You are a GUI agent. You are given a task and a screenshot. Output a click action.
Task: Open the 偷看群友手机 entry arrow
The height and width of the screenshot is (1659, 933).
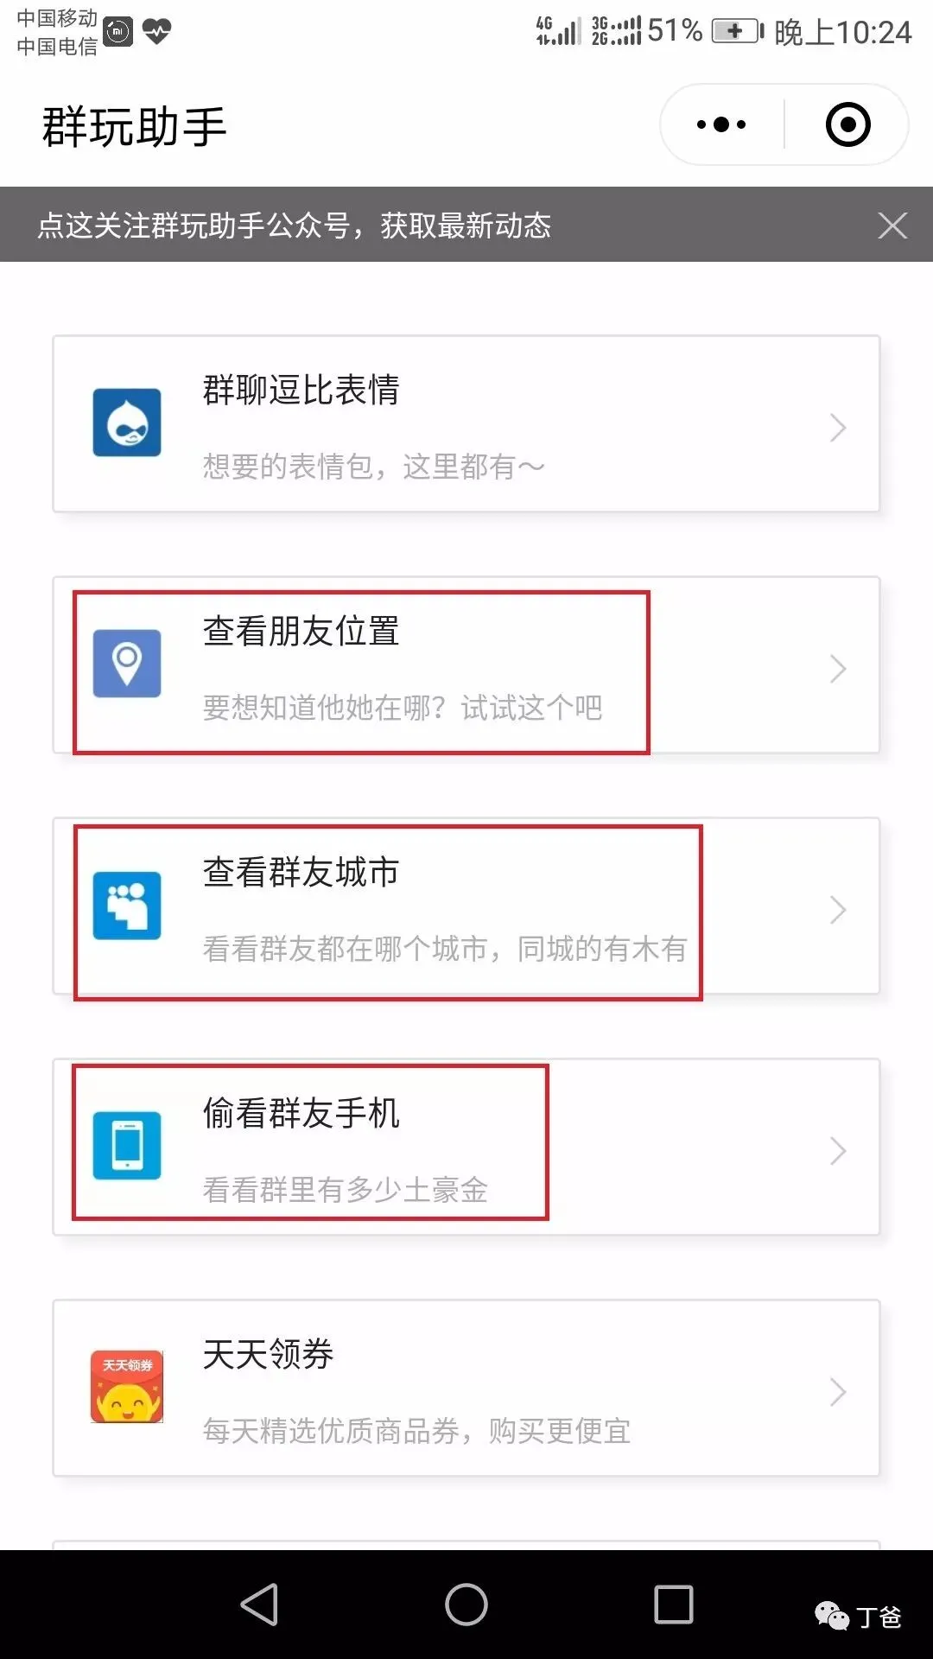837,1151
